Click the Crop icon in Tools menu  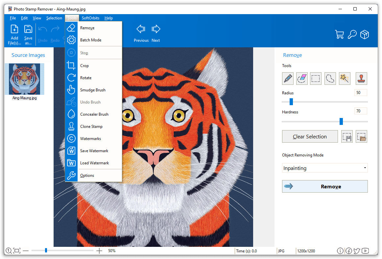pos(71,65)
